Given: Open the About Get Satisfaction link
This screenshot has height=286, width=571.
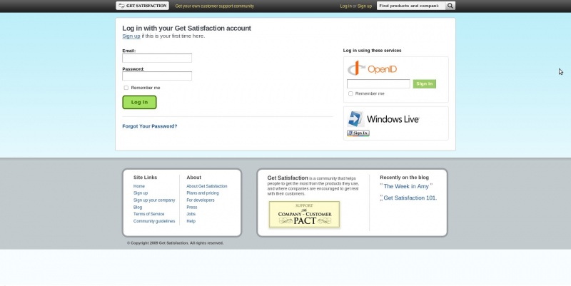Looking at the screenshot, I should (207, 186).
